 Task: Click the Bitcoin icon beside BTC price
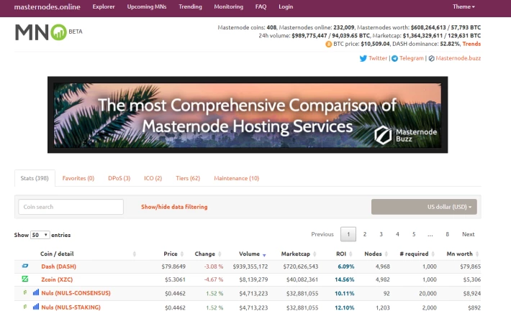coord(328,44)
